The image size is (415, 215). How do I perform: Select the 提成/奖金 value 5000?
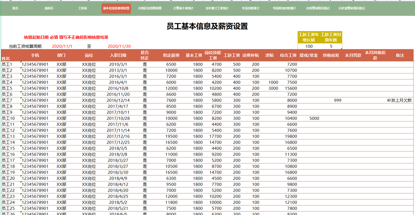pos(314,118)
